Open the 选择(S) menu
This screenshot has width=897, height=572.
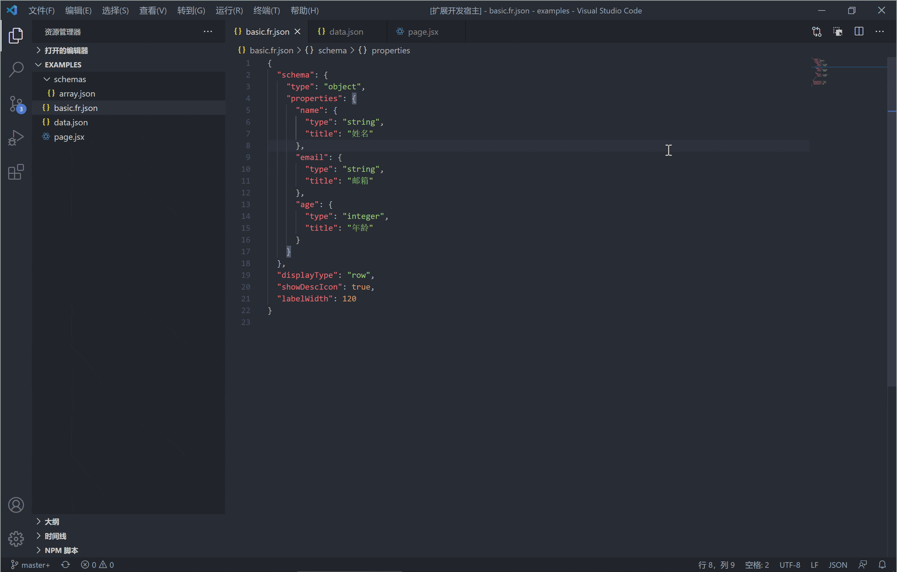pyautogui.click(x=115, y=10)
